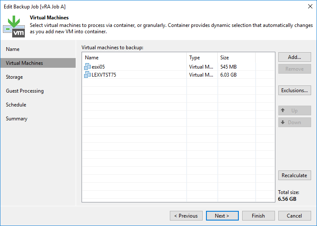Go to the Storage step

pyautogui.click(x=14, y=77)
